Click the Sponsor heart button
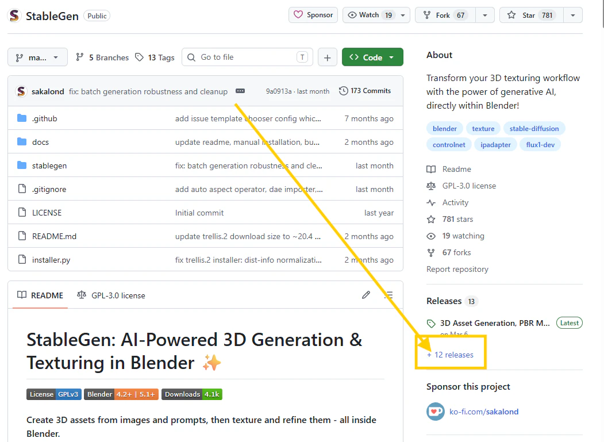 click(x=313, y=15)
